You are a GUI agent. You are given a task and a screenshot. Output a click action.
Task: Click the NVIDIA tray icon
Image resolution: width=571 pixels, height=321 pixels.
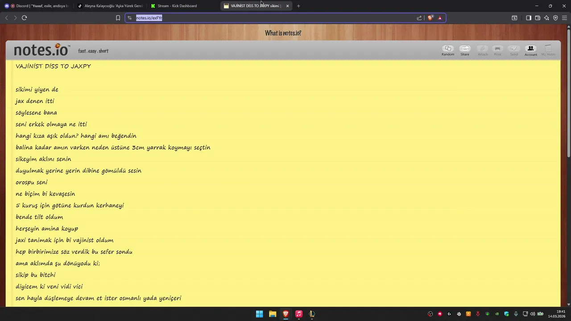pos(497,314)
